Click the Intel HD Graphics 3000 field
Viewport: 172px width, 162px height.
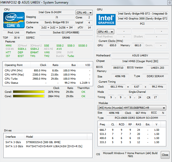click(x=142, y=19)
